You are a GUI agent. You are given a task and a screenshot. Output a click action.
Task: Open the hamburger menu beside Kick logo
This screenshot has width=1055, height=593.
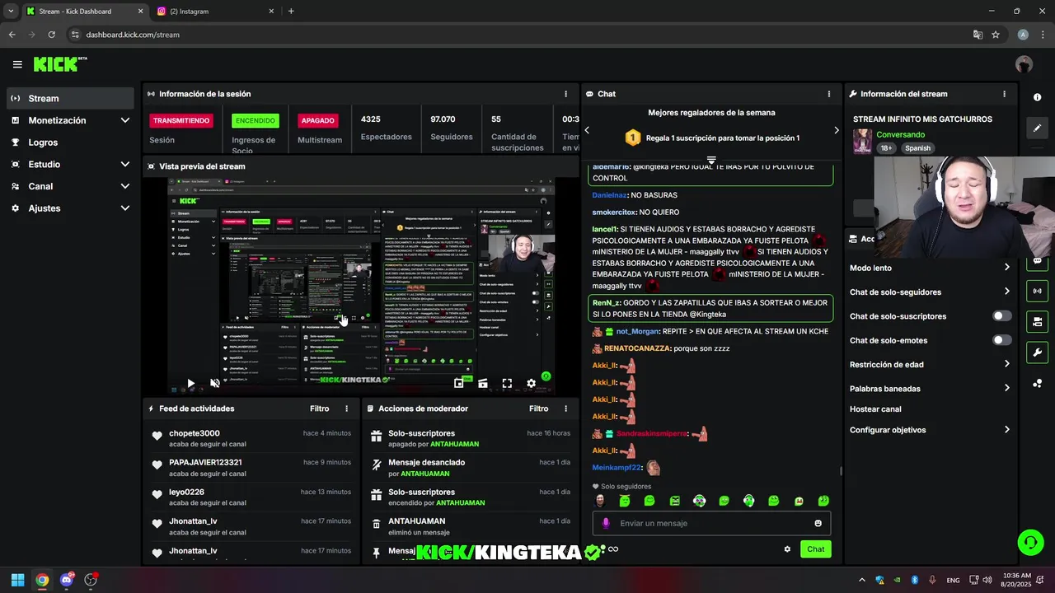(x=17, y=64)
